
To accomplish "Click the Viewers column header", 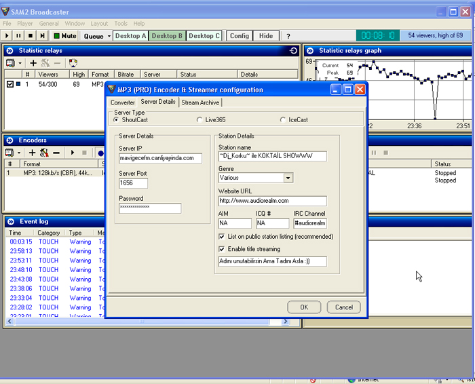I will pos(52,74).
